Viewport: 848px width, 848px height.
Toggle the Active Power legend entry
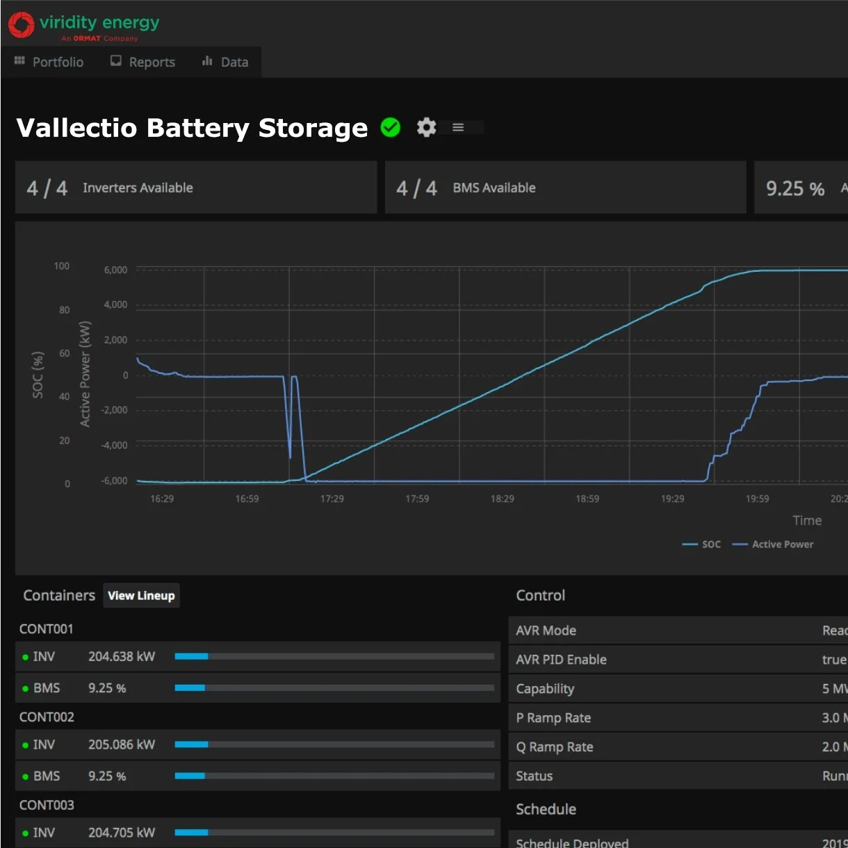[773, 544]
